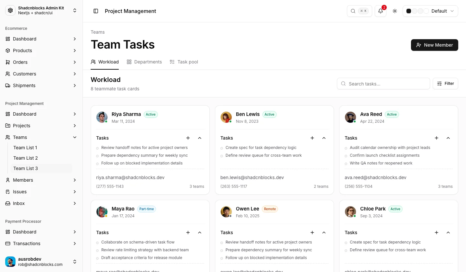Toggle 'Audit calendar ownership' task circle

346,148
